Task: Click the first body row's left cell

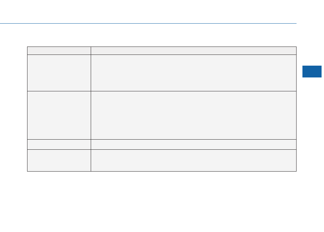Action: 59,73
